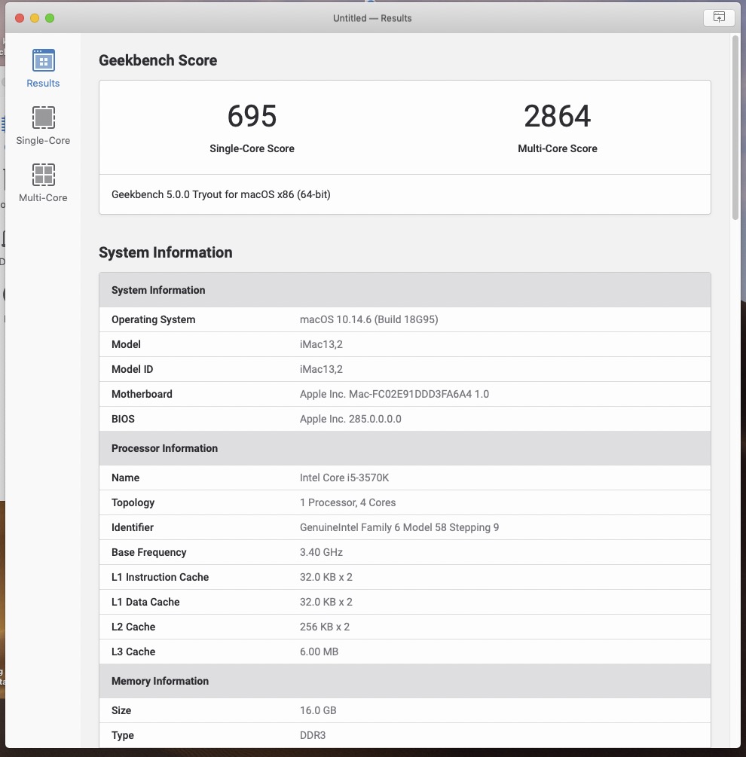Click the memory Type value DDR3
Viewport: 746px width, 757px height.
pyautogui.click(x=313, y=735)
